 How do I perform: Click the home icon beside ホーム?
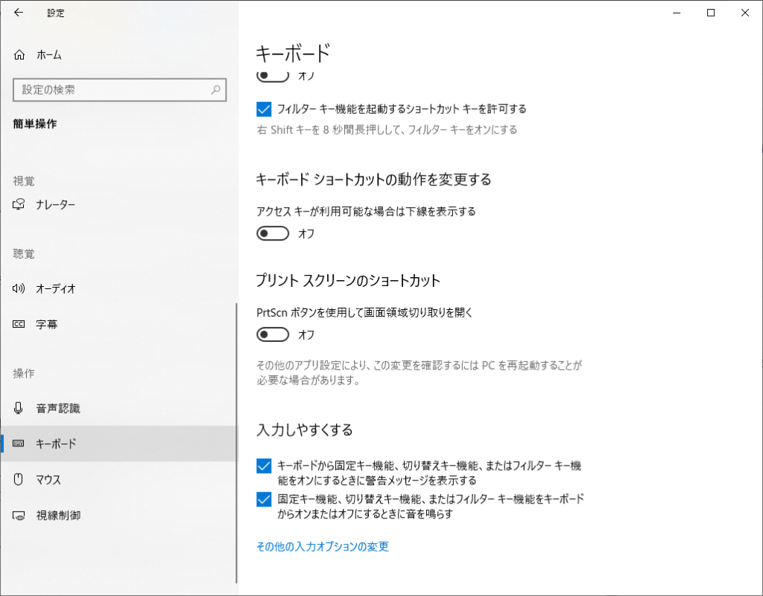coord(19,55)
